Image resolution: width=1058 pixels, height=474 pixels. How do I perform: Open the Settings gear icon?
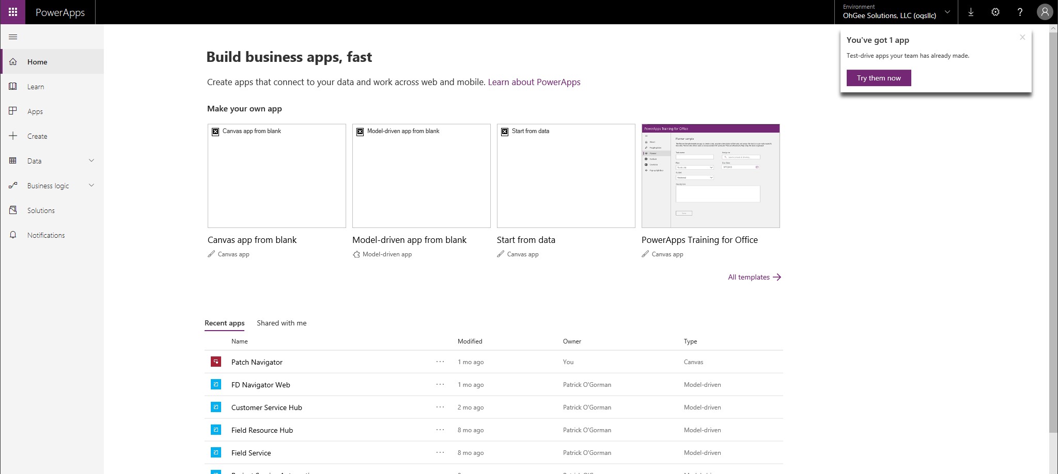tap(995, 12)
